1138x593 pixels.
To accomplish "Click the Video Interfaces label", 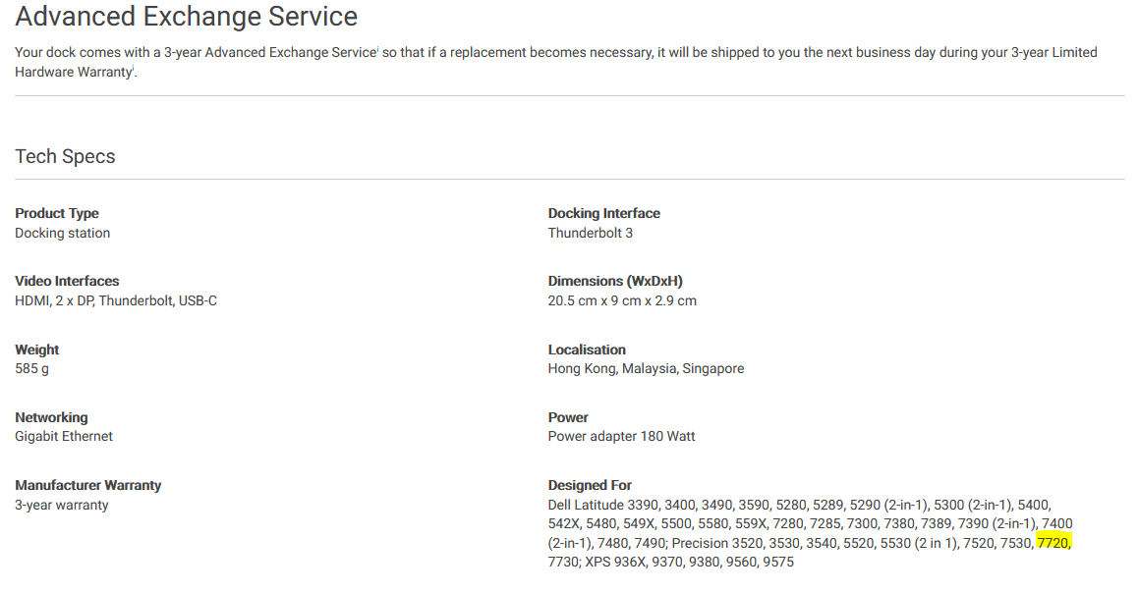I will (67, 281).
